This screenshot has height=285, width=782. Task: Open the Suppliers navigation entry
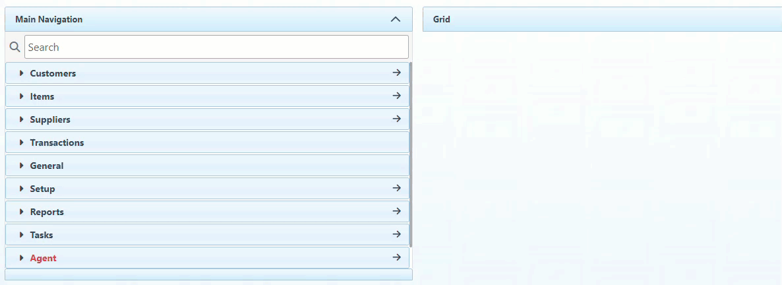click(x=50, y=119)
